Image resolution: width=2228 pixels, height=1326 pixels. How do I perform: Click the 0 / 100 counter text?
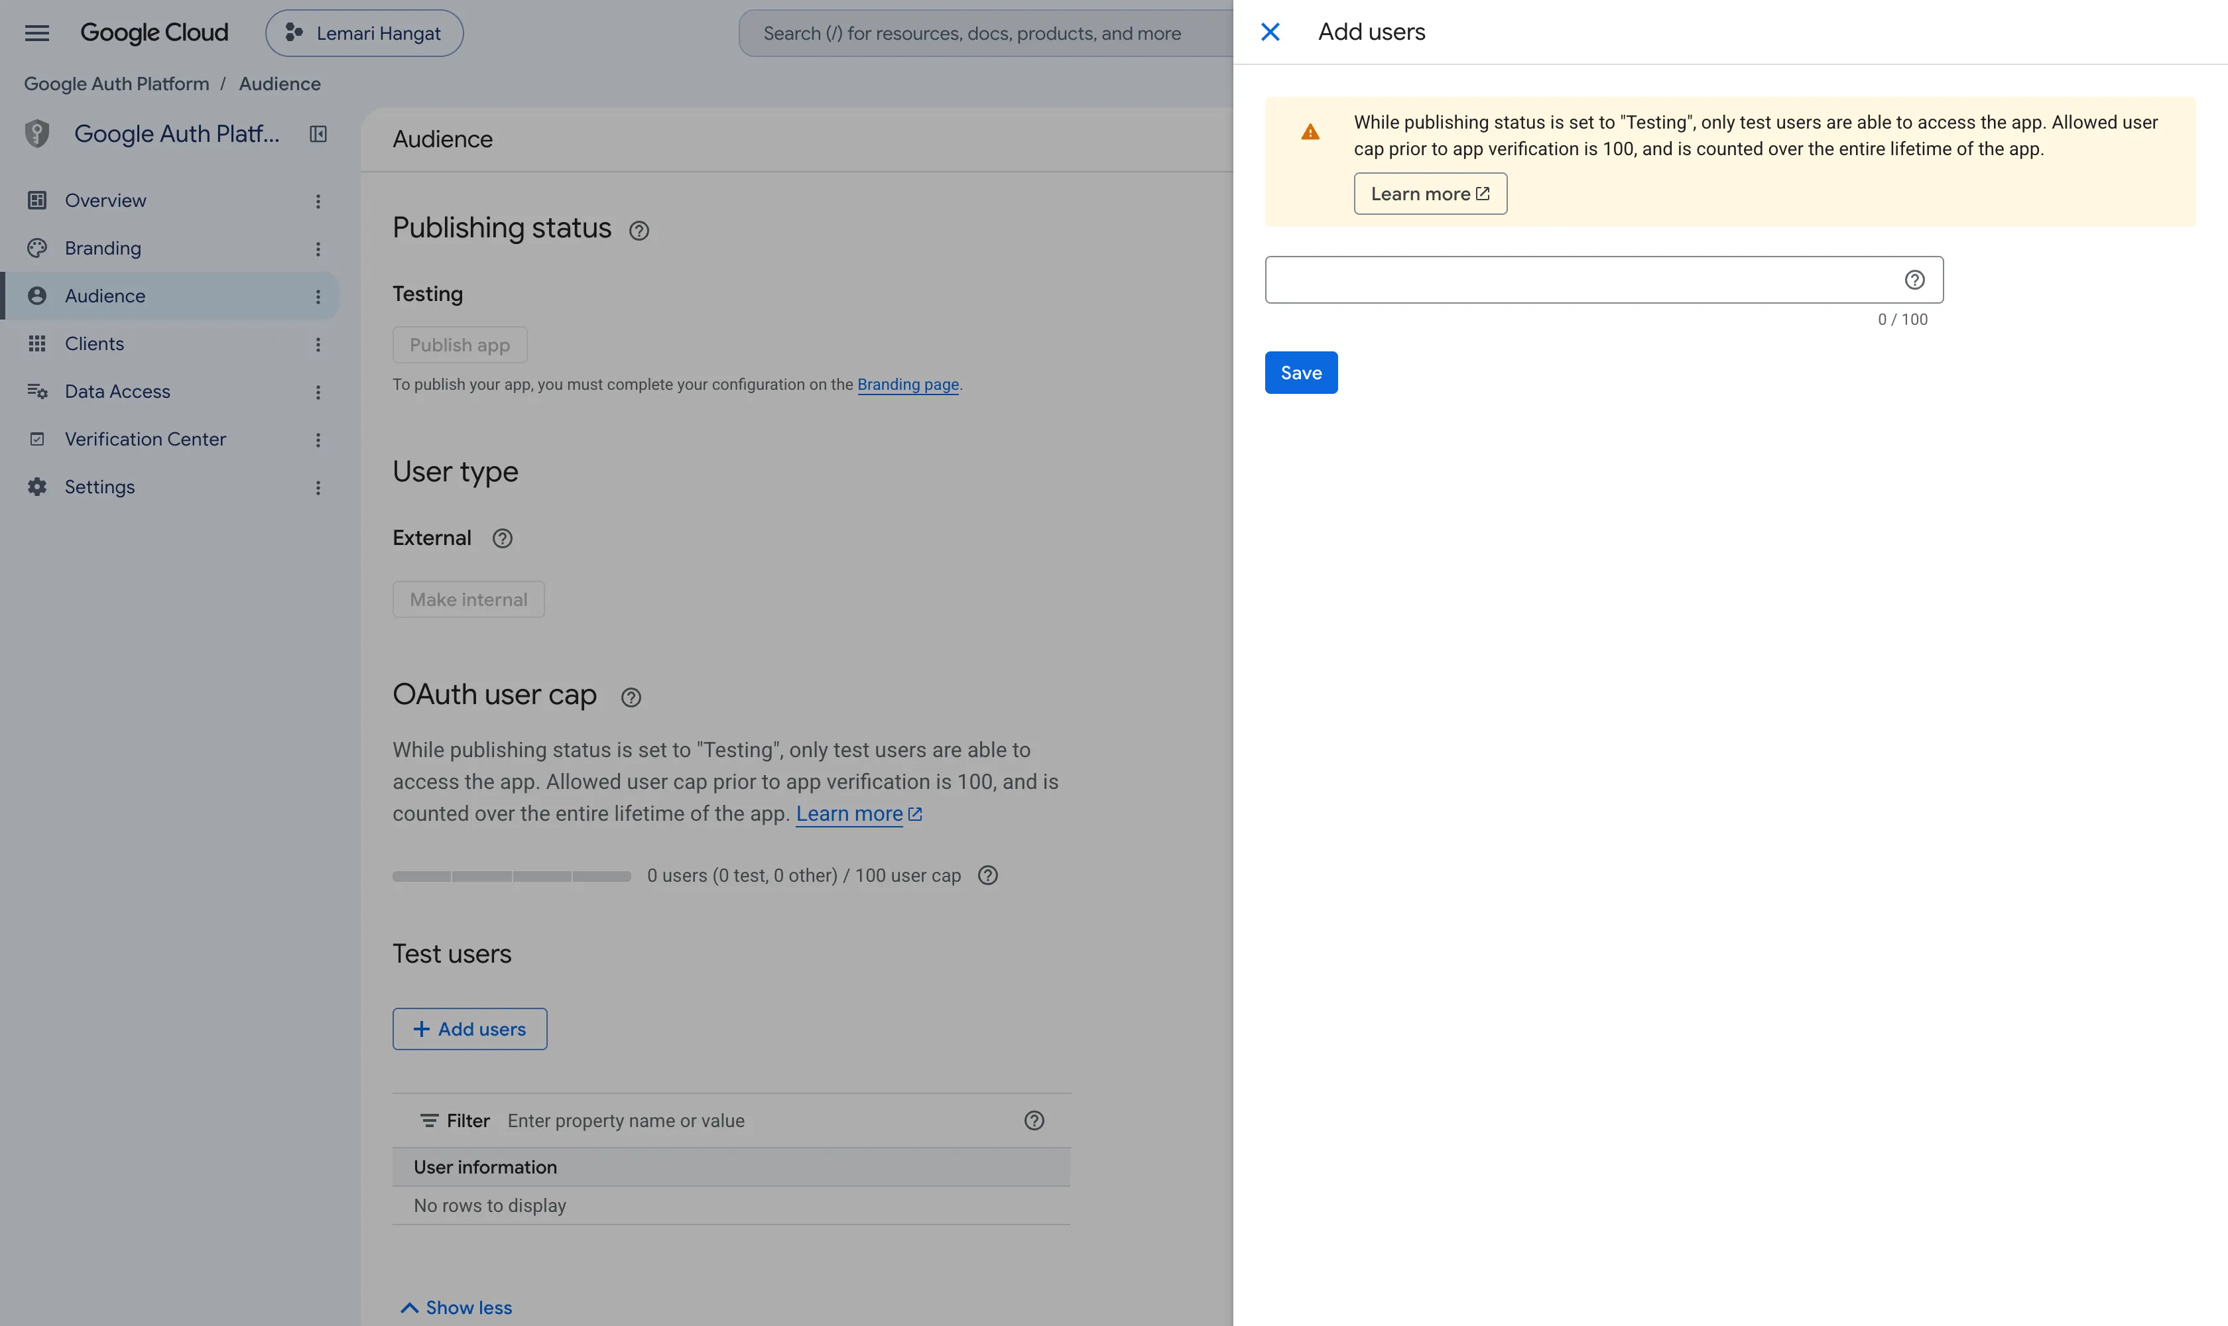[x=1902, y=320]
